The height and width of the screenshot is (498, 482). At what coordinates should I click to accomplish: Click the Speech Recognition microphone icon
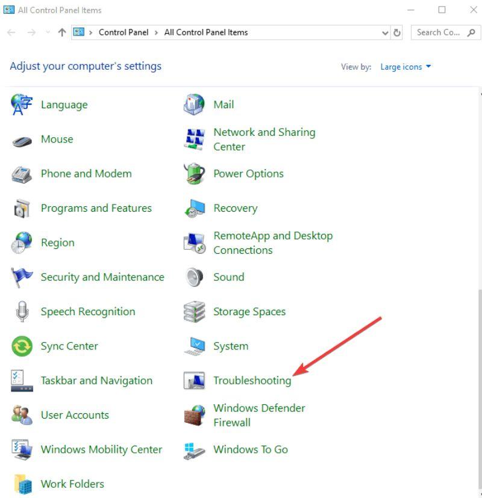tap(22, 312)
